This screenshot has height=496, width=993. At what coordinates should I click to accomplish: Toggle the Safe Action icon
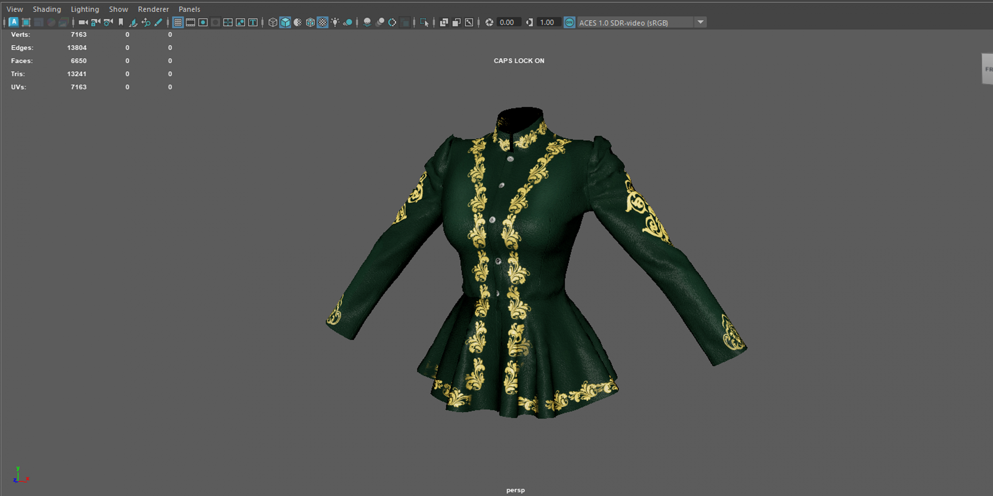click(x=240, y=22)
